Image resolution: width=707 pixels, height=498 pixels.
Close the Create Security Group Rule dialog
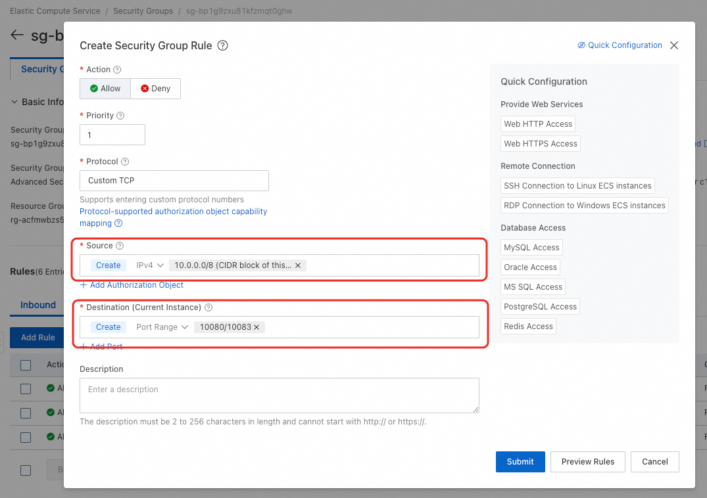(x=674, y=45)
